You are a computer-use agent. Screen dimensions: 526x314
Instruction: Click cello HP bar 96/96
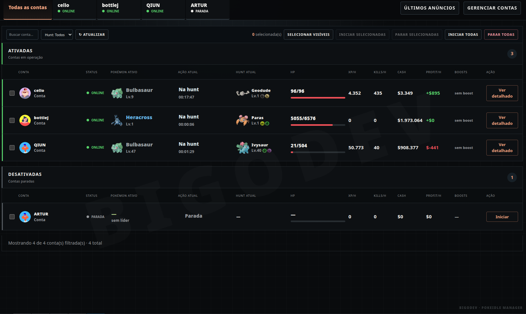pyautogui.click(x=318, y=98)
